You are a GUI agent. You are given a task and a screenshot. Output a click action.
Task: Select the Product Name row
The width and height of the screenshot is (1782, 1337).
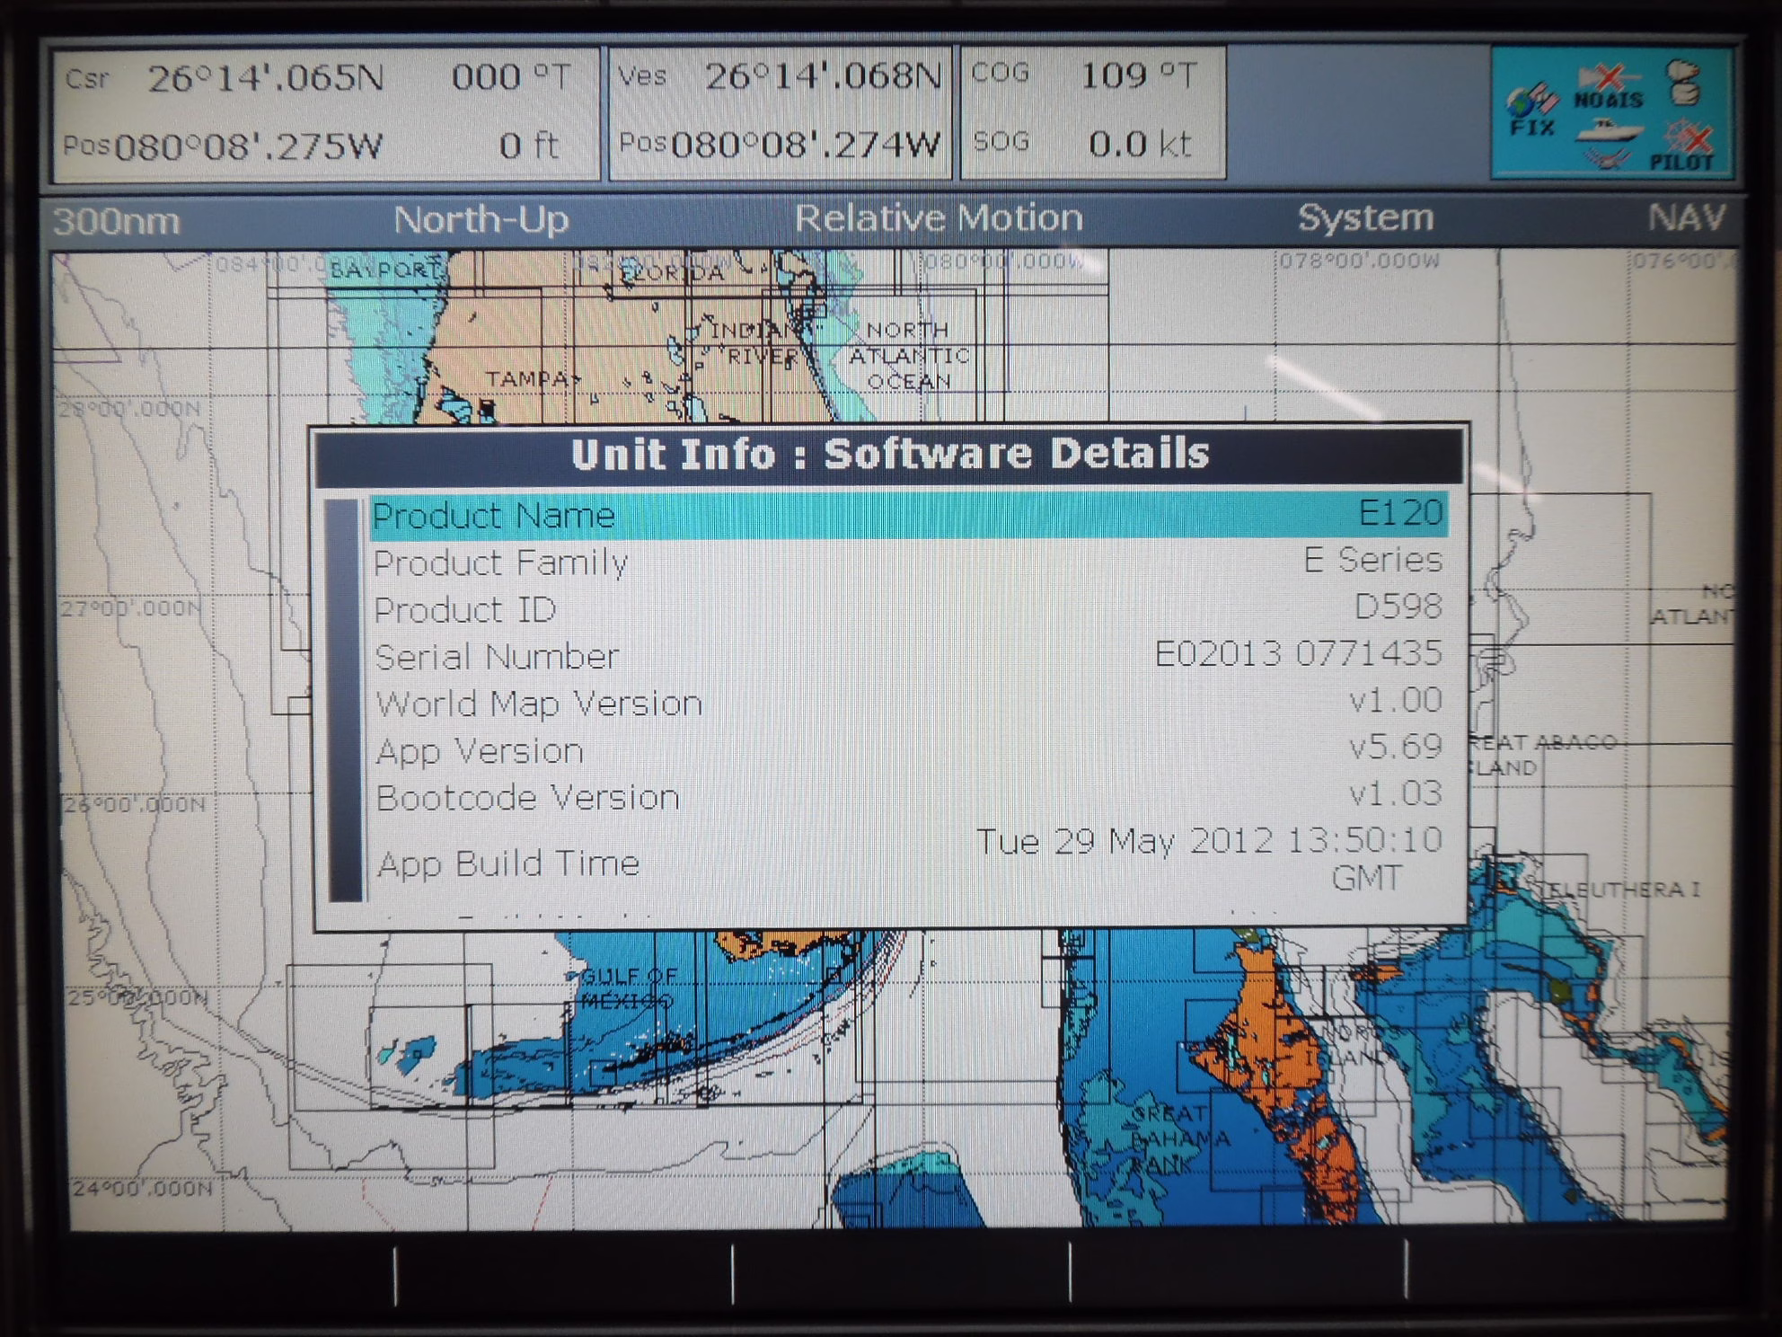coord(907,516)
